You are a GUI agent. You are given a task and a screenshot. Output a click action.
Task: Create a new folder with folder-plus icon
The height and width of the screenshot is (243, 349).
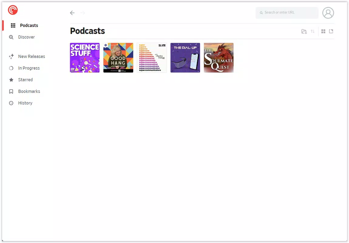tap(304, 31)
